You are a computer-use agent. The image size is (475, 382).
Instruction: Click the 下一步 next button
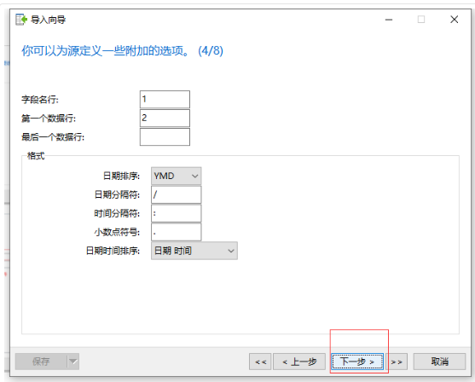point(357,362)
